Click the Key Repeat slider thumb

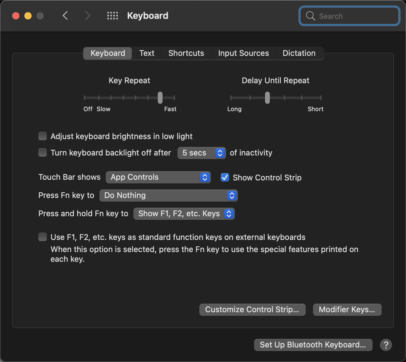click(x=160, y=98)
